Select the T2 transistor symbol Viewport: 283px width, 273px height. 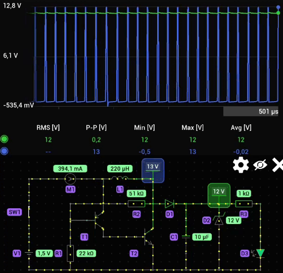click(149, 237)
